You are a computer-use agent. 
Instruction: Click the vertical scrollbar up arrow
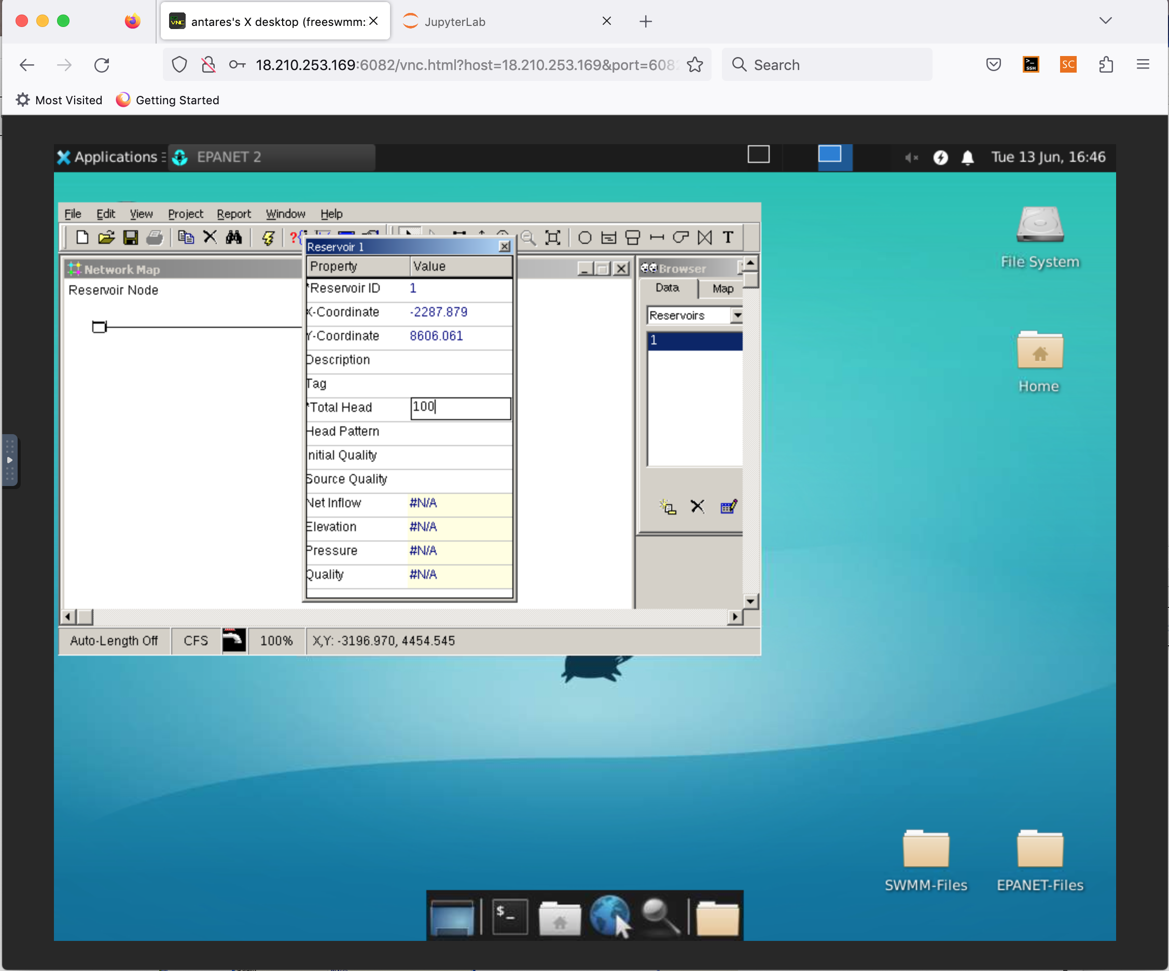click(750, 262)
